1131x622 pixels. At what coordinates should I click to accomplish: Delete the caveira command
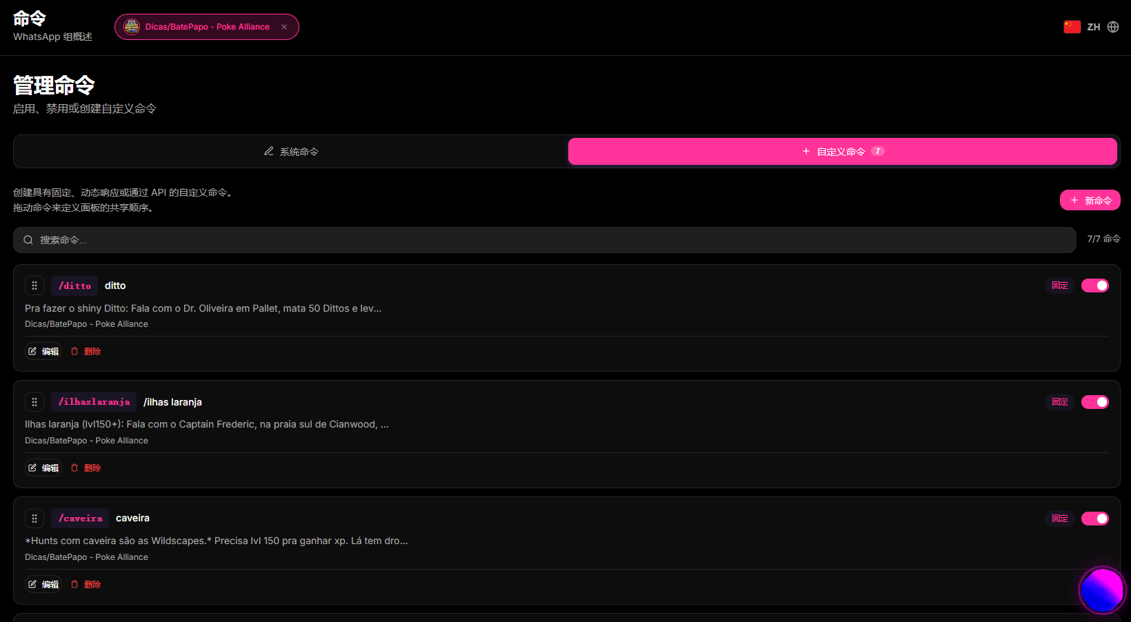[x=86, y=584]
